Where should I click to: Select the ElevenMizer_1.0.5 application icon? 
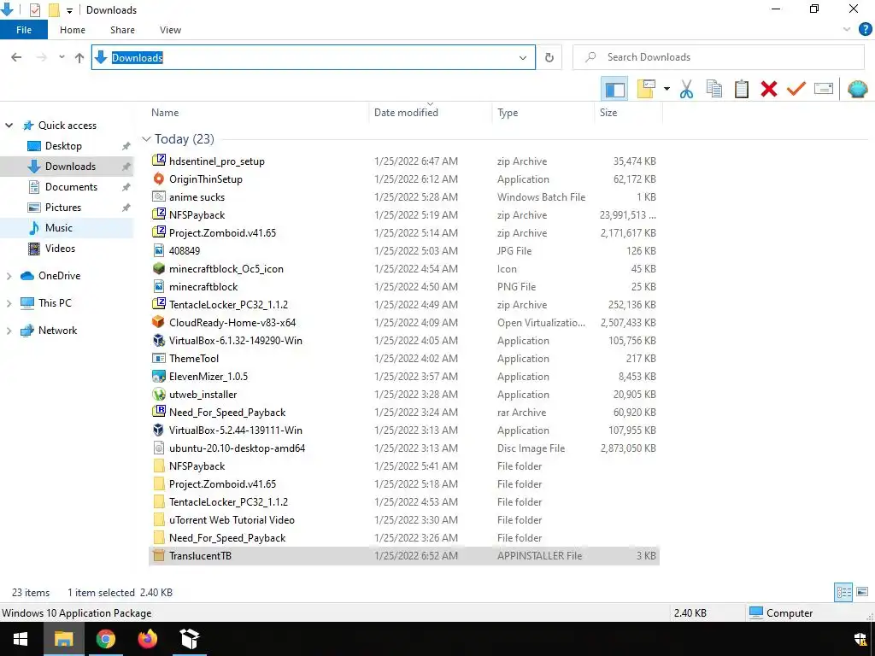click(159, 376)
